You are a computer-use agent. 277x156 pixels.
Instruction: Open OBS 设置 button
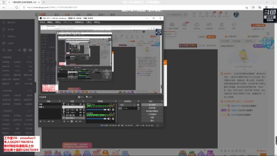152,118
